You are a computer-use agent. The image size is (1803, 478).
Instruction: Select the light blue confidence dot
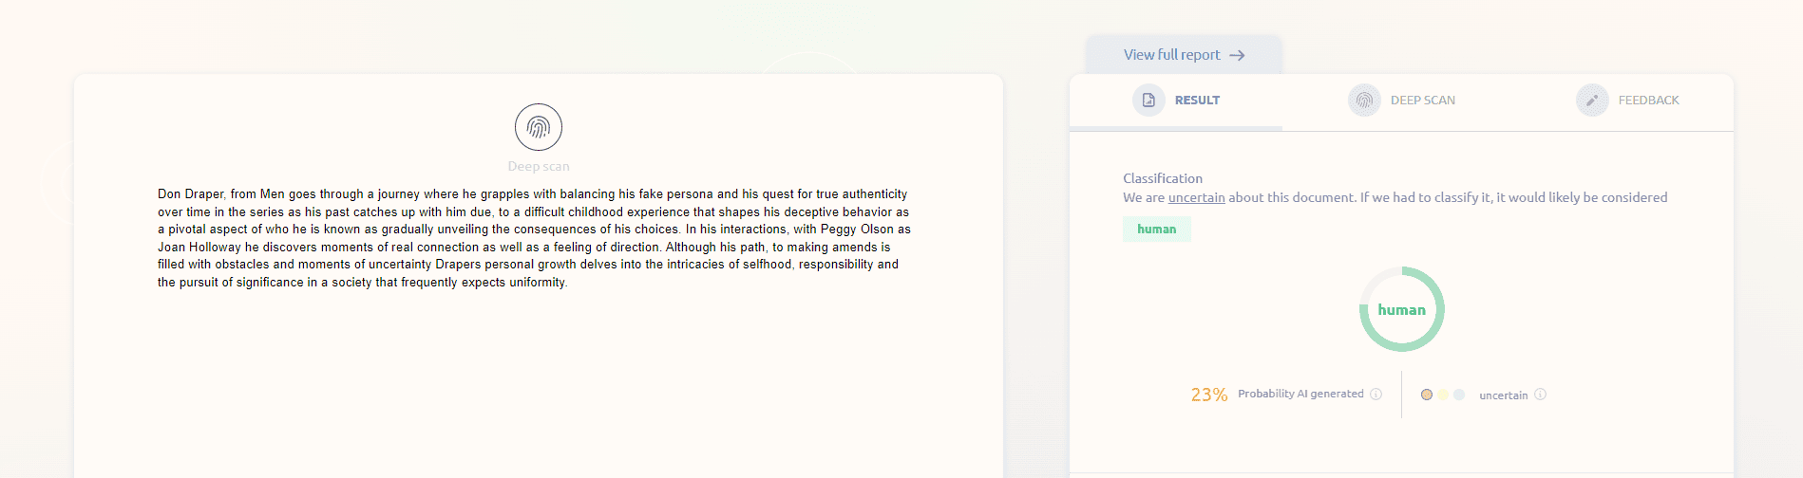pos(1459,395)
